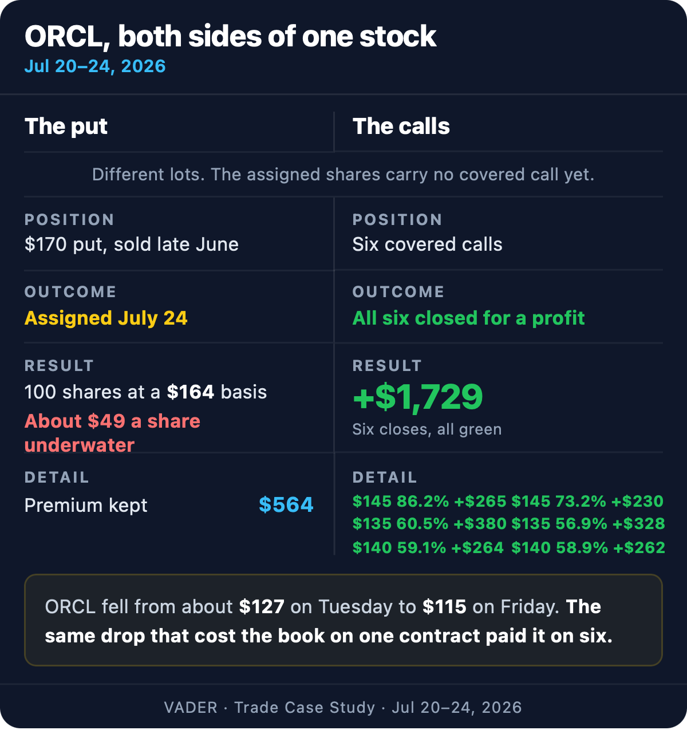Select the "Different lots" note line
687x730 pixels.
pos(343,175)
